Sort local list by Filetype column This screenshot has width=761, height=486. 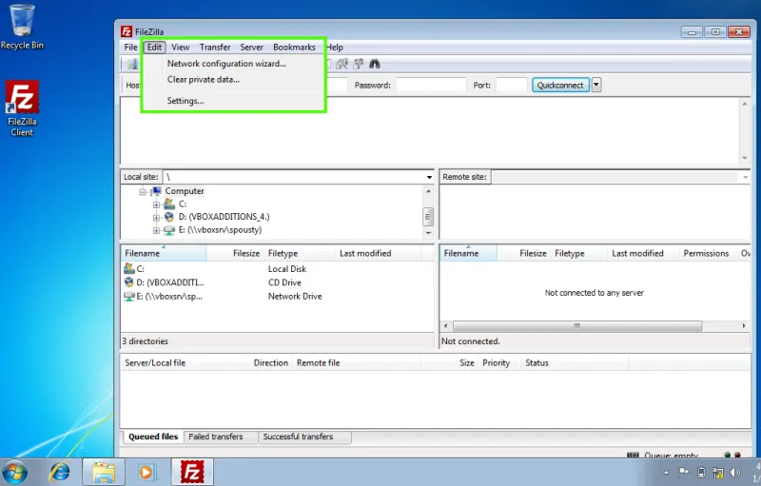pyautogui.click(x=300, y=253)
